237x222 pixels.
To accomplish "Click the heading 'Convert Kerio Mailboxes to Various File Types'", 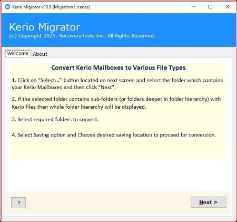I will (x=118, y=67).
